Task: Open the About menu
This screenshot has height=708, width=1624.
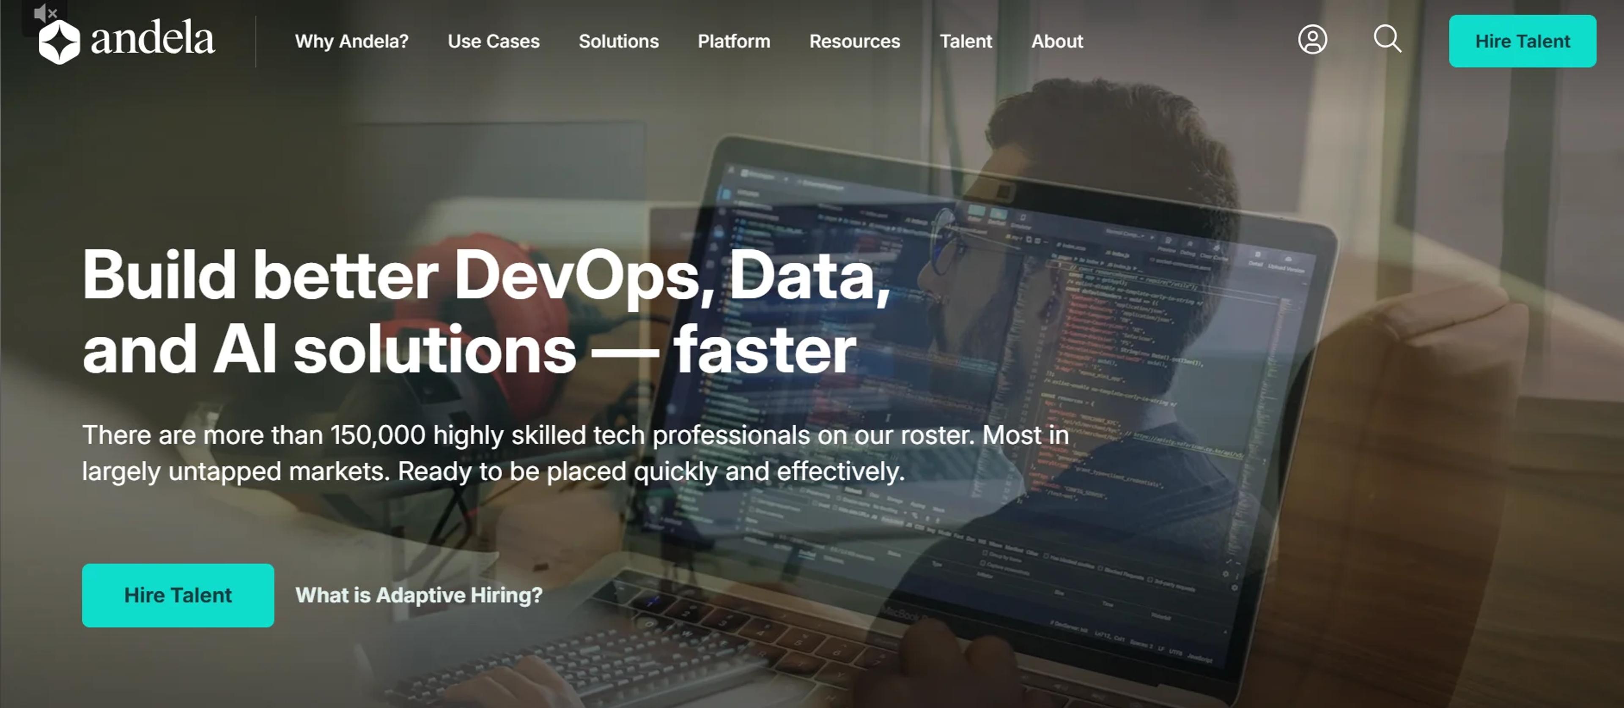Action: click(x=1057, y=41)
